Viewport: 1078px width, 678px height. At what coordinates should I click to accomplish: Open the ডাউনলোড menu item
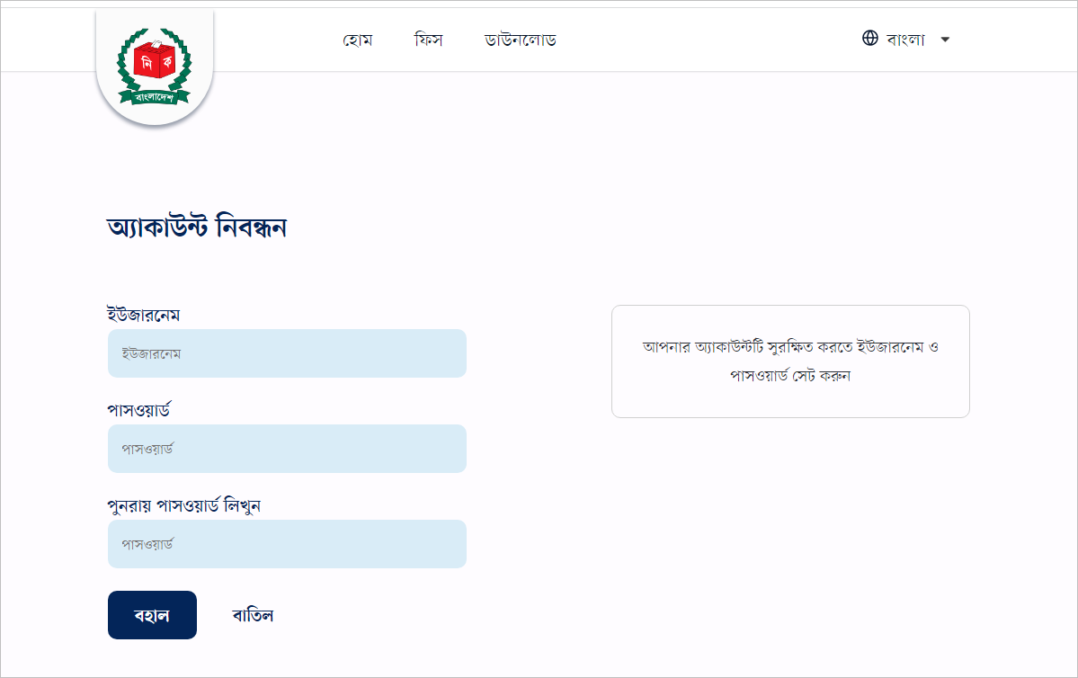(521, 40)
